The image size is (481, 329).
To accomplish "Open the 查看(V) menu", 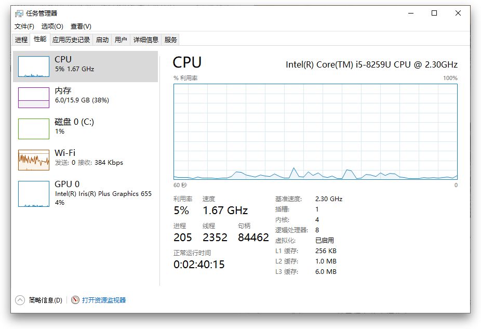I will [81, 27].
